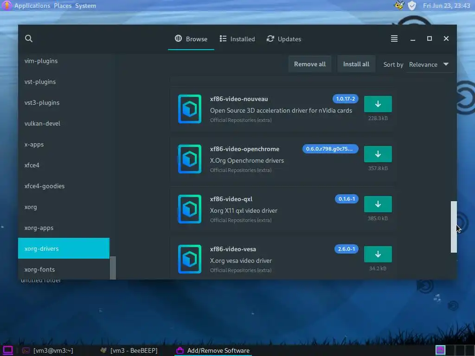Click the X.org vesa video driver description
475x356 pixels.
click(x=241, y=261)
